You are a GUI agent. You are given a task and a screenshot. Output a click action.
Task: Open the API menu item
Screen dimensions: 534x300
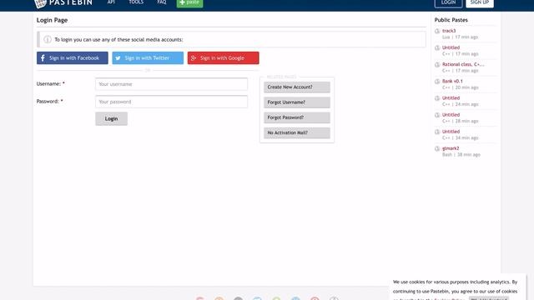point(111,2)
